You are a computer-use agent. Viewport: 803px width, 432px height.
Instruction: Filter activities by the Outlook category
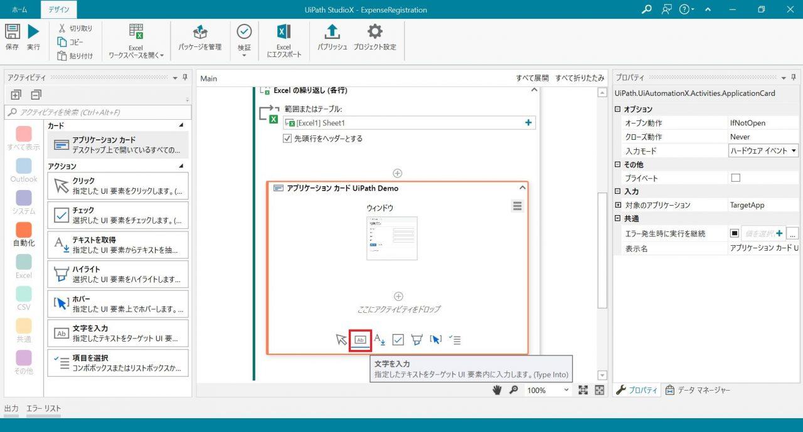(x=24, y=171)
